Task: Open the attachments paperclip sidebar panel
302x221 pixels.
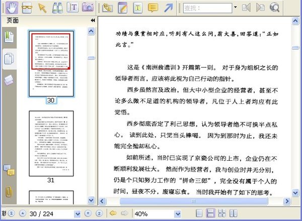Action: [9, 191]
